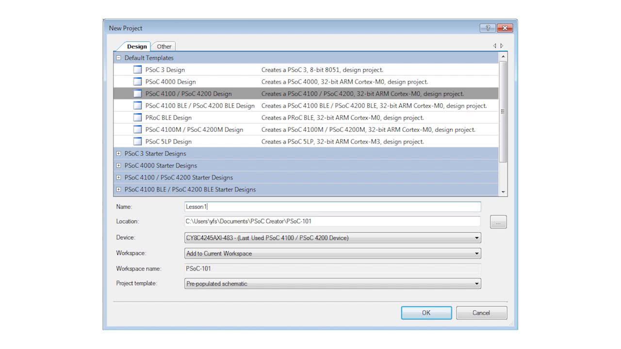Click the Location path field
Image resolution: width=621 pixels, height=349 pixels.
(x=333, y=222)
